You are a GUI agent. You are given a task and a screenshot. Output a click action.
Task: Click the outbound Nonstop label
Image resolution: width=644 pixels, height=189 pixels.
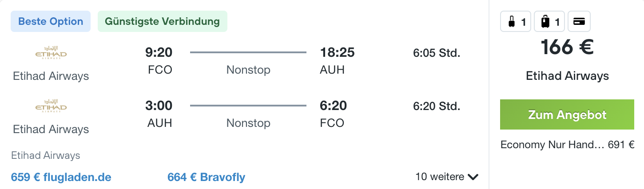[248, 70]
